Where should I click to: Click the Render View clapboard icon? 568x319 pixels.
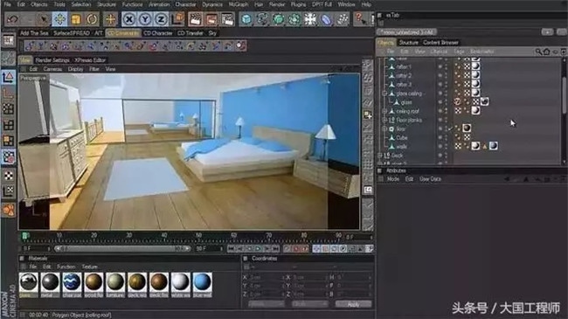(195, 19)
